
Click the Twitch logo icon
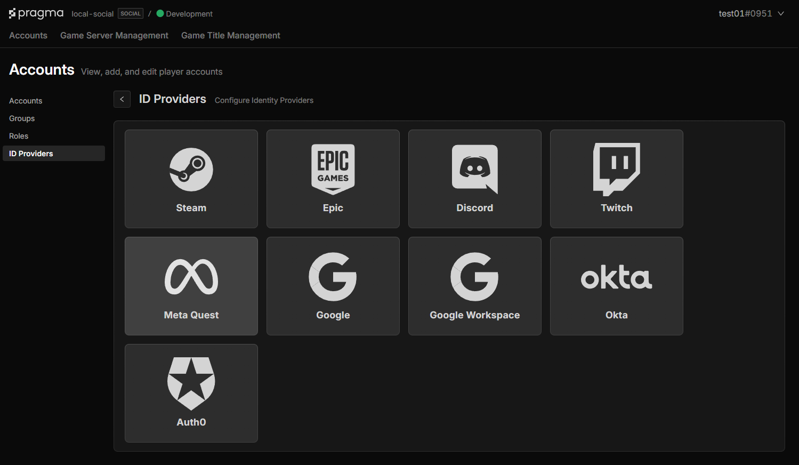point(617,169)
